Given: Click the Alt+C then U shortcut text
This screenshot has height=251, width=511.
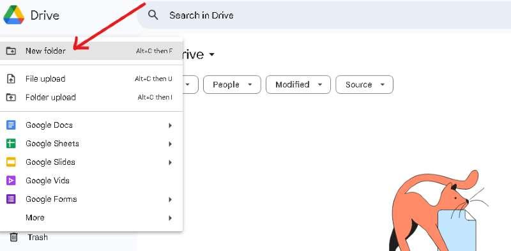Looking at the screenshot, I should pyautogui.click(x=153, y=79).
